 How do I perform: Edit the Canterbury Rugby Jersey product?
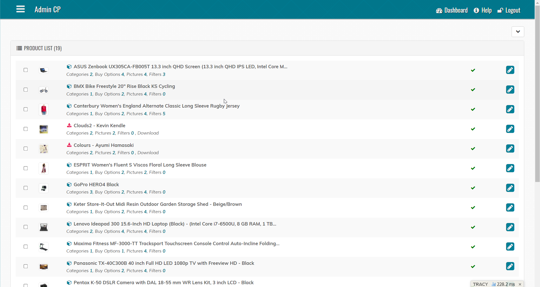pyautogui.click(x=510, y=109)
